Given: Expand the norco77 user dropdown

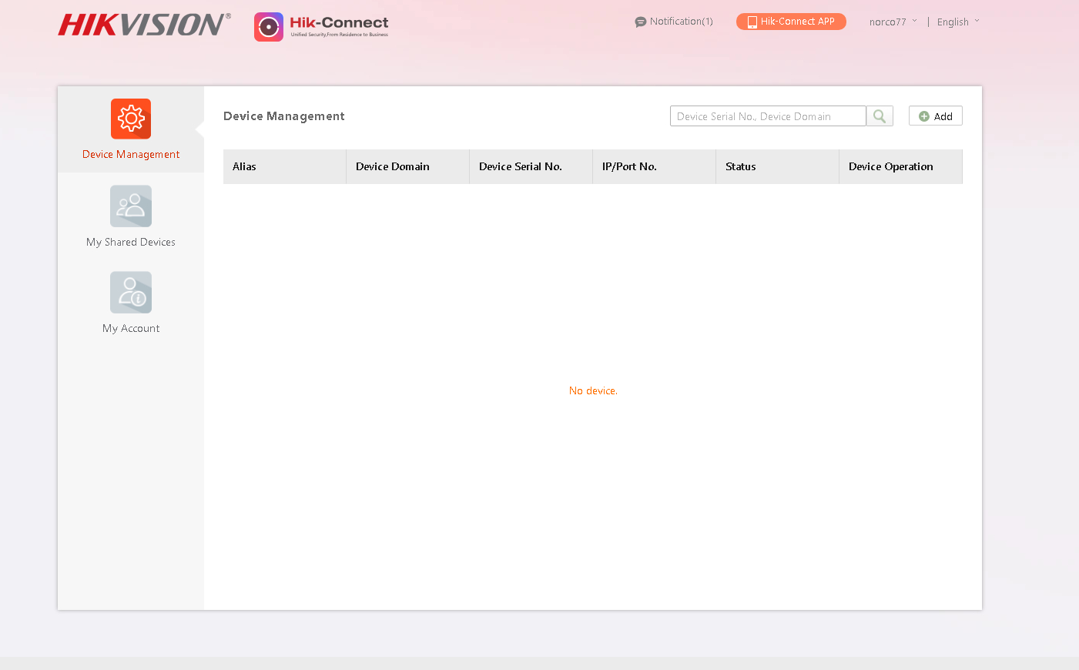Looking at the screenshot, I should click(x=893, y=22).
